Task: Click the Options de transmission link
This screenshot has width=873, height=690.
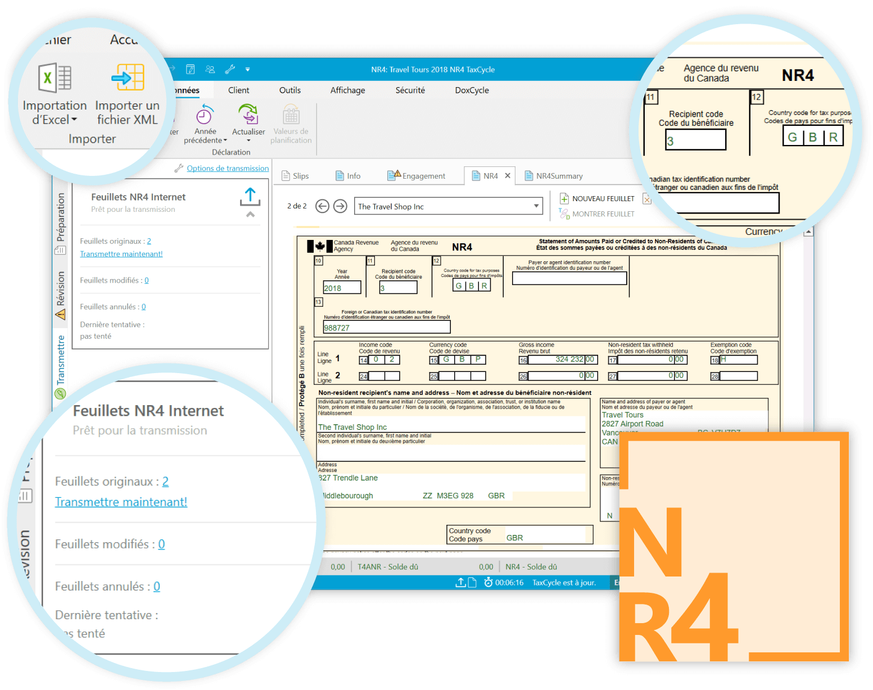Action: [228, 168]
